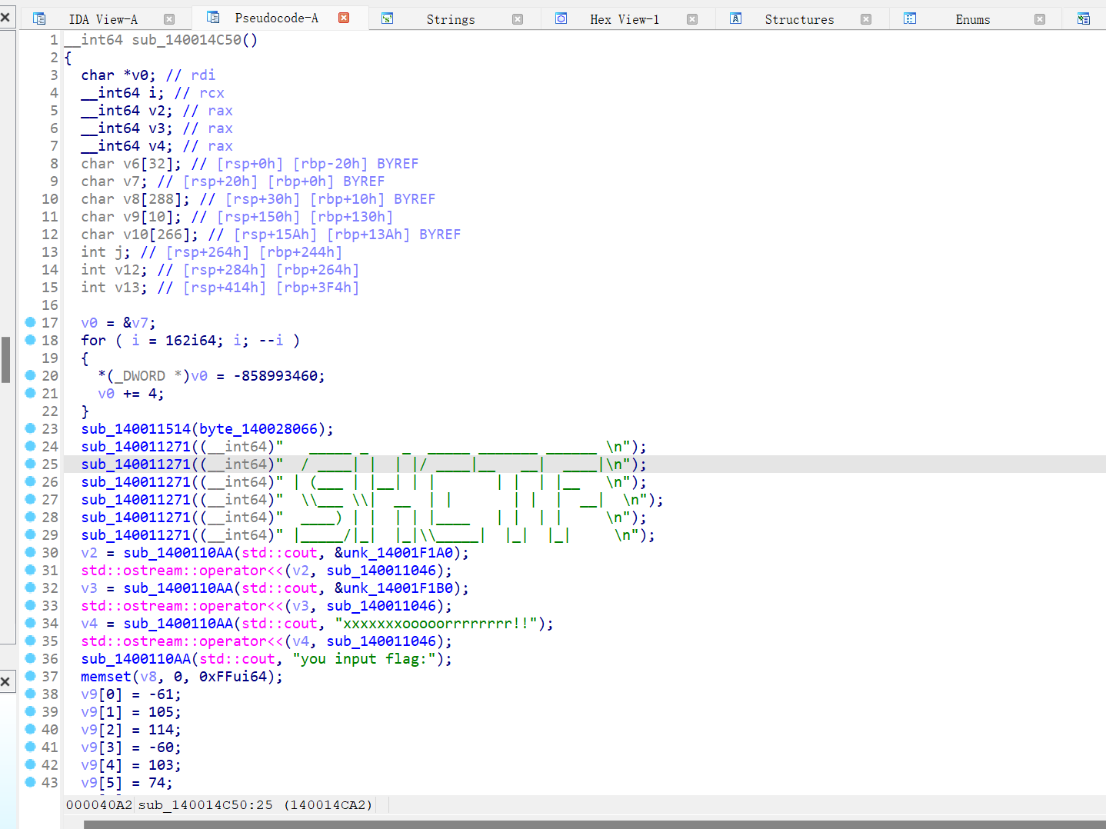Click the IDA View-A tab icon
1106x829 pixels.
[39, 18]
